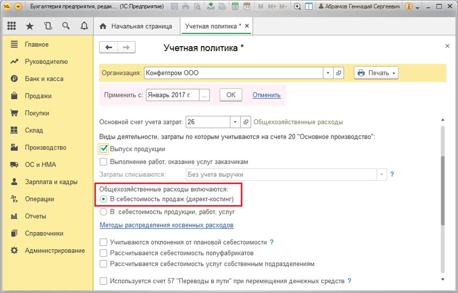The image size is (458, 293).
Task: Expand the Основной счет учета затрат dropdown
Action: click(235, 122)
